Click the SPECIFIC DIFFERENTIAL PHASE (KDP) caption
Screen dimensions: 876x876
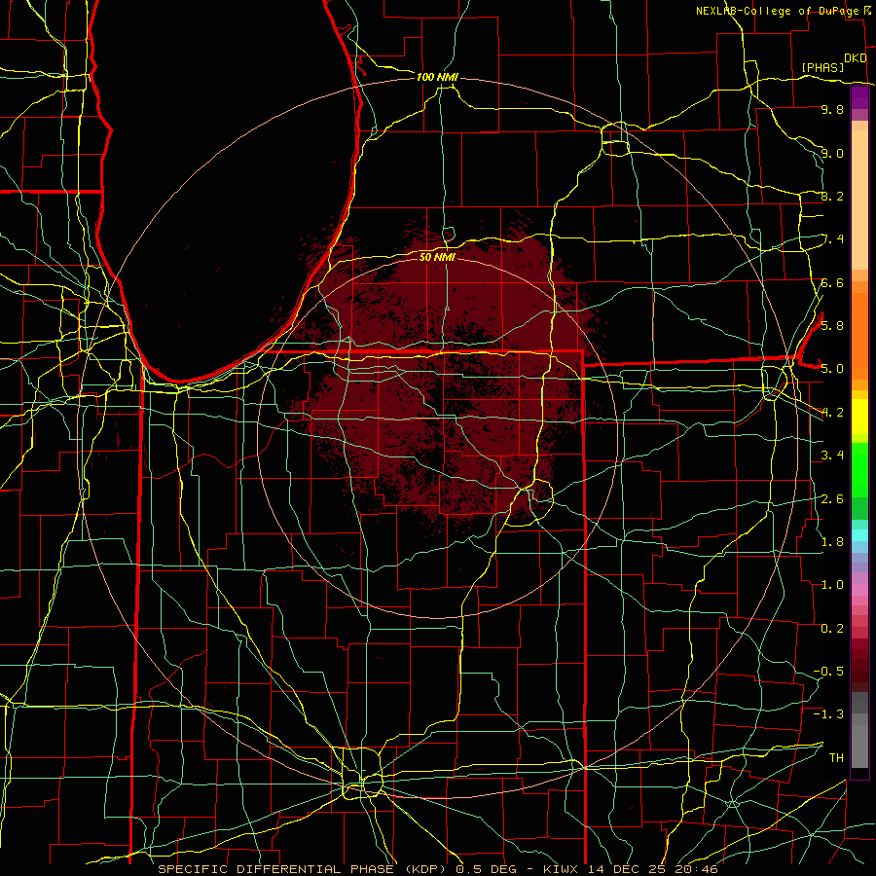[301, 869]
